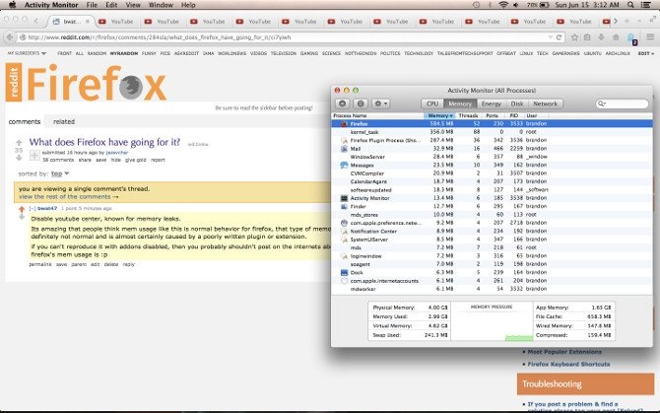The image size is (660, 413).
Task: Select the Finder process row
Action: click(x=493, y=206)
